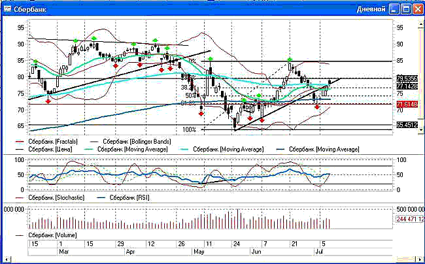The image size is (425, 264).
Task: Click the red fractal arrow near Jul 5
Action: tap(317, 107)
